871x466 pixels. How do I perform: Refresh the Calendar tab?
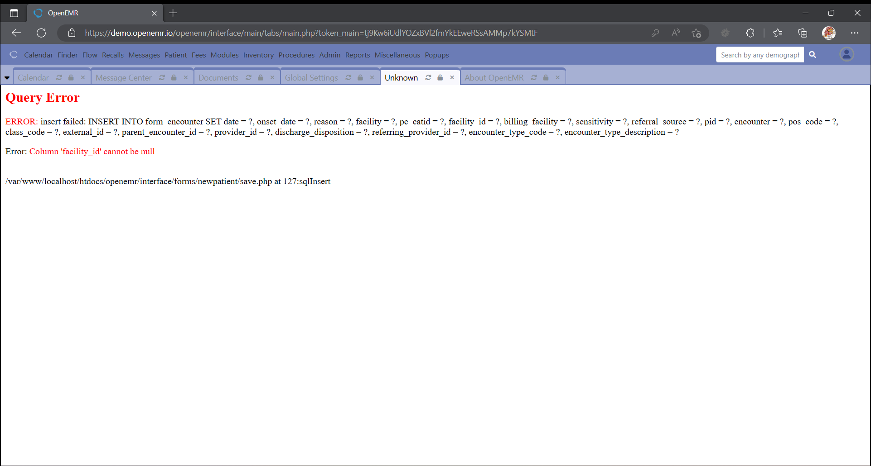pos(59,77)
